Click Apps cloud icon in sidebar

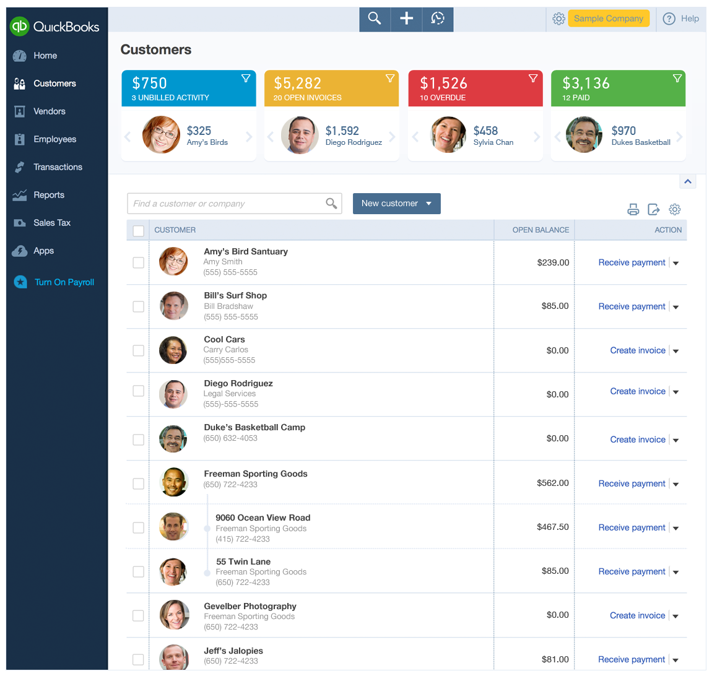point(20,251)
